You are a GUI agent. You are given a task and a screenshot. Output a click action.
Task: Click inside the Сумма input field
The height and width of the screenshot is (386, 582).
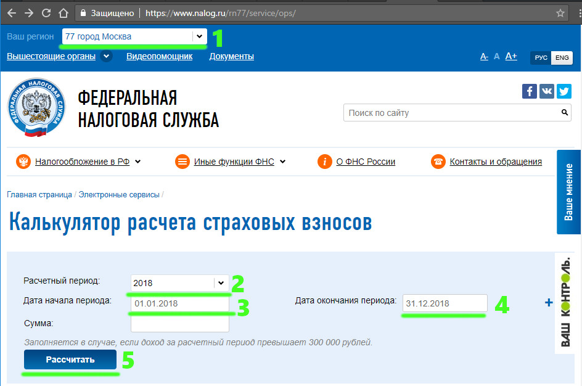pyautogui.click(x=179, y=323)
